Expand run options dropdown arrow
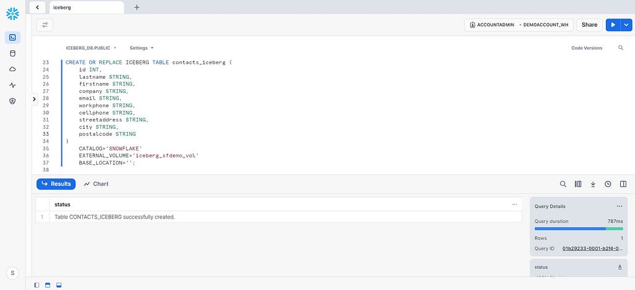 tap(626, 25)
